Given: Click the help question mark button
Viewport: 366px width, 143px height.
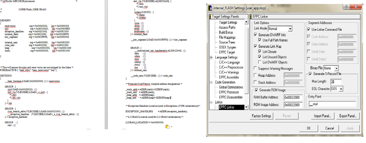Looking at the screenshot, I should (347, 7).
